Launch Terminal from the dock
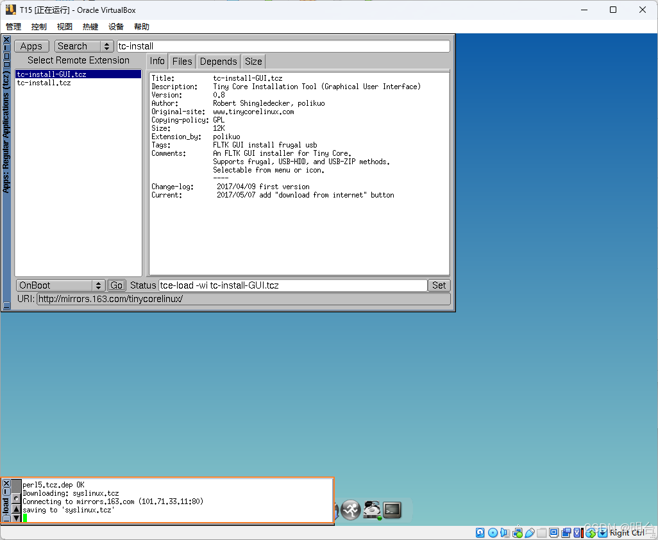Viewport: 658px width, 540px height. pyautogui.click(x=392, y=510)
